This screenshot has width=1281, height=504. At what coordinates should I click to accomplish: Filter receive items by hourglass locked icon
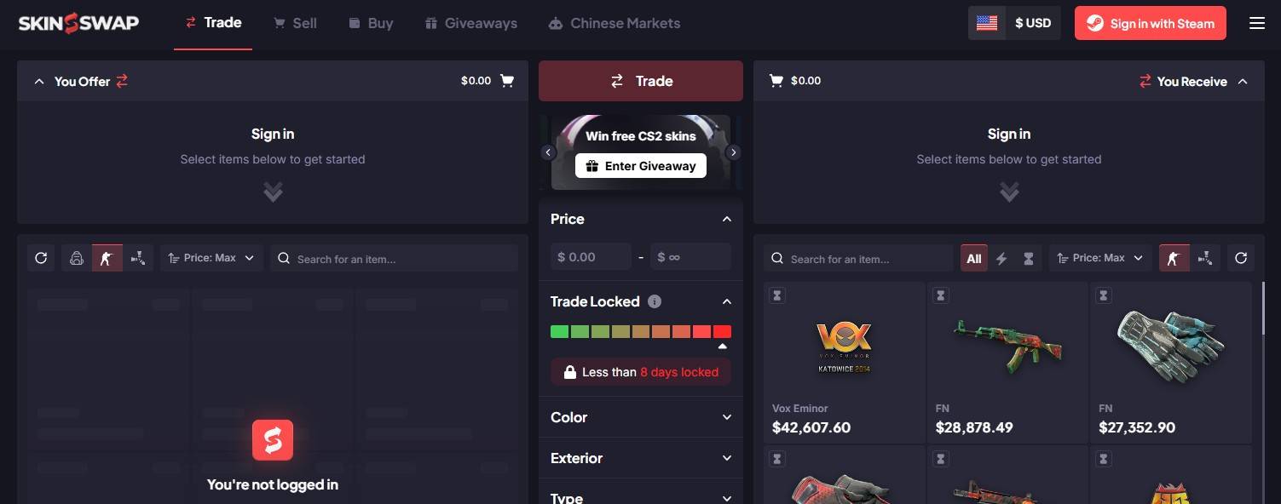coord(1029,258)
